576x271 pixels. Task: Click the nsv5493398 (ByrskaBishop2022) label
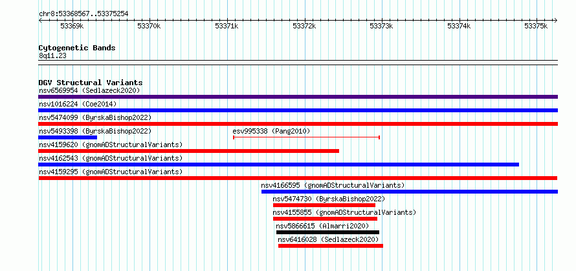pyautogui.click(x=95, y=131)
